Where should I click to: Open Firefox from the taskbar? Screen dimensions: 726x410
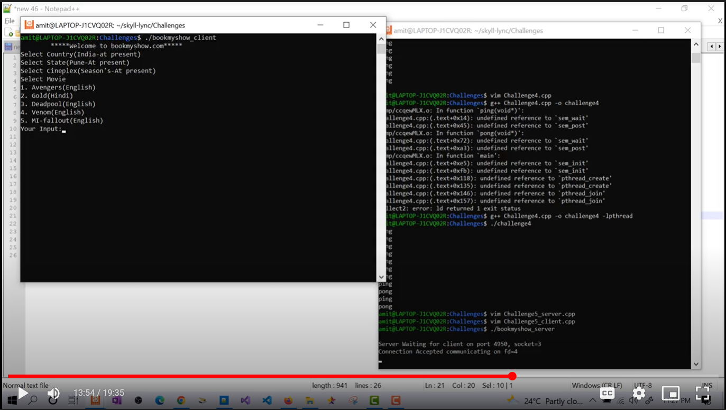(288, 400)
